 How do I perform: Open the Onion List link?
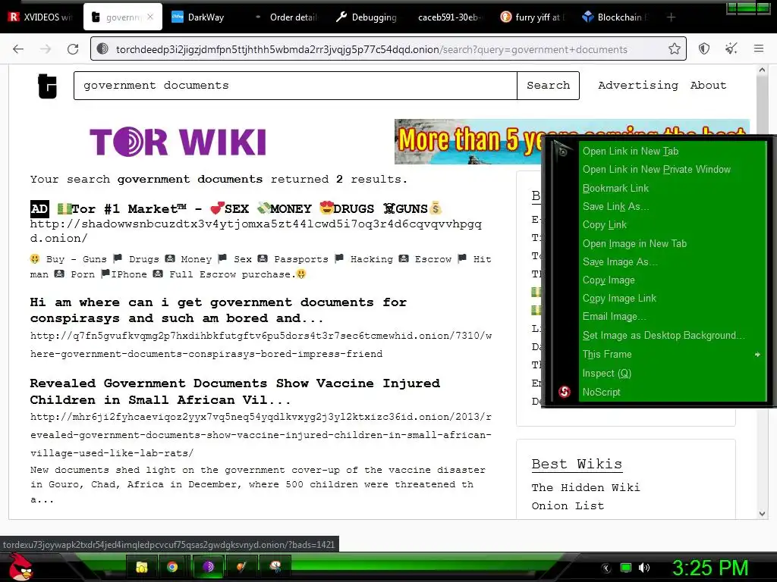pyautogui.click(x=568, y=505)
